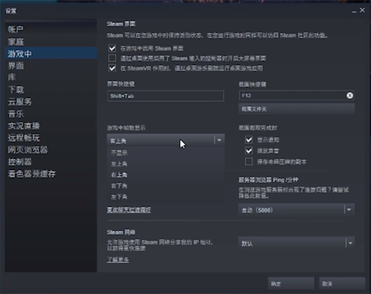Open the 自动 (5000) ping dropdown
The image size is (371, 294).
[x=296, y=210]
